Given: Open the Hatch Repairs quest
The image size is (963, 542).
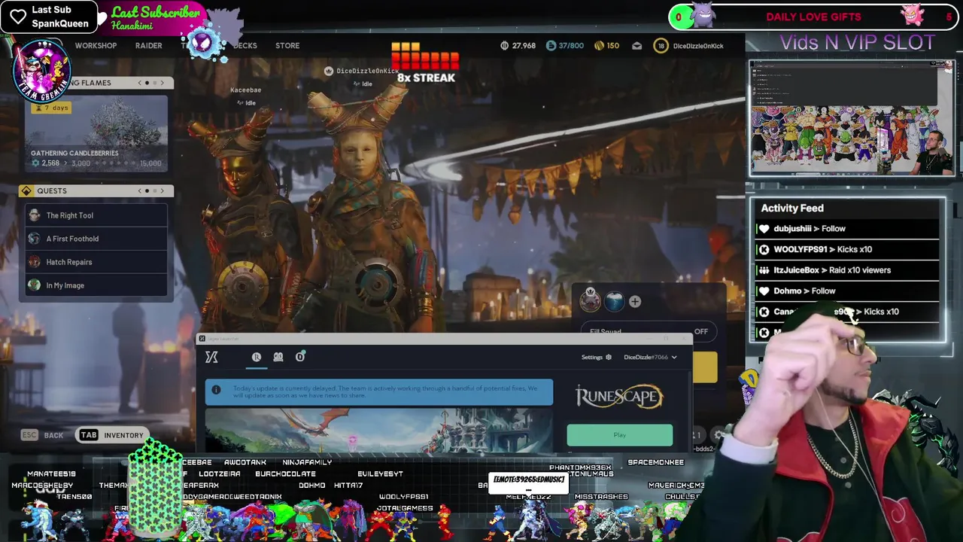Looking at the screenshot, I should (x=96, y=262).
